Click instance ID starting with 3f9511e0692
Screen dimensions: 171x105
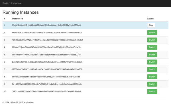(x=46, y=91)
